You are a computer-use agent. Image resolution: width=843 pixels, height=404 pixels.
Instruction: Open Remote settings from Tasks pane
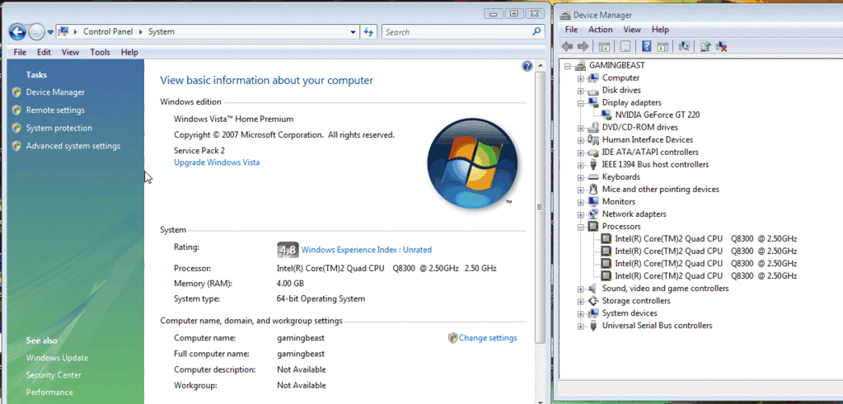coord(55,110)
